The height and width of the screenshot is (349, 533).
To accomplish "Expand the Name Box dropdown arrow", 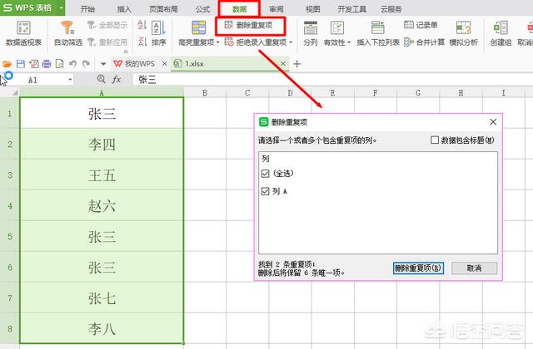I will (70, 80).
